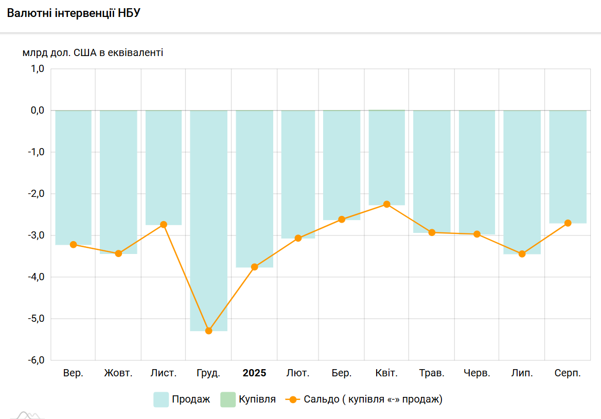
Task: Click the Жовт. sales bar
Action: (x=118, y=180)
